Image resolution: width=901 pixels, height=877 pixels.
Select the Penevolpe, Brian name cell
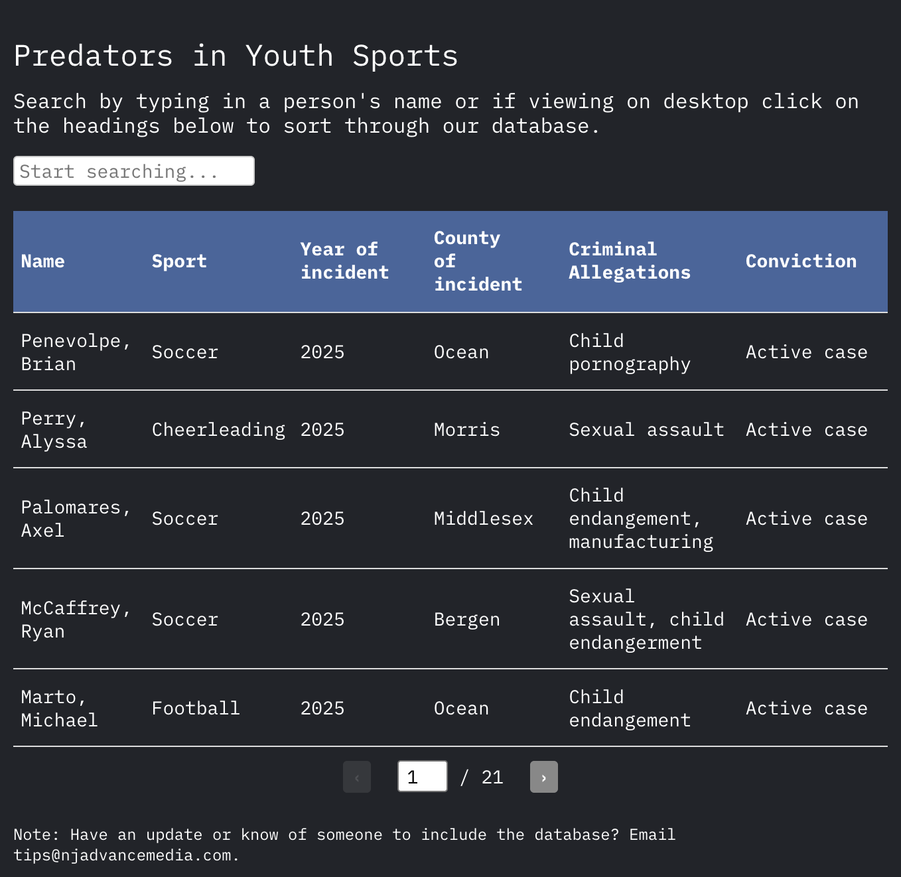pyautogui.click(x=76, y=352)
